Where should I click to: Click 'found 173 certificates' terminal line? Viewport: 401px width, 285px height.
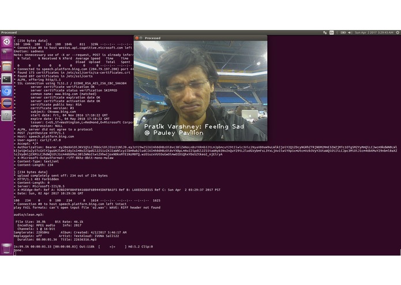[x=72, y=73]
